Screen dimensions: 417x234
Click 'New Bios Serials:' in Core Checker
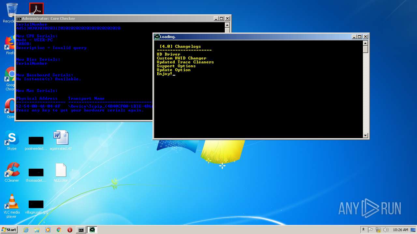click(x=38, y=59)
